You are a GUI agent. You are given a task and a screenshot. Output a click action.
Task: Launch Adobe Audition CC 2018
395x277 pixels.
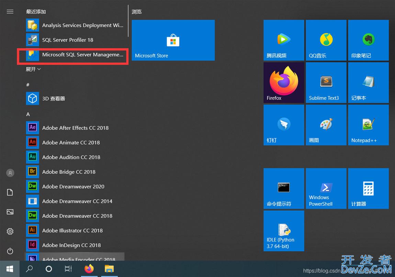click(x=75, y=157)
